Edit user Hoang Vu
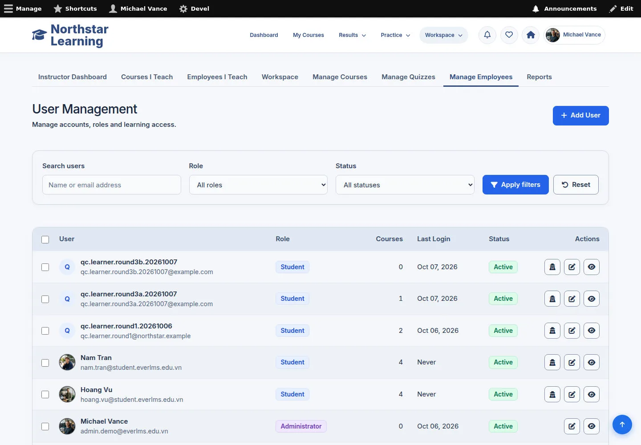This screenshot has width=641, height=445. (x=572, y=394)
